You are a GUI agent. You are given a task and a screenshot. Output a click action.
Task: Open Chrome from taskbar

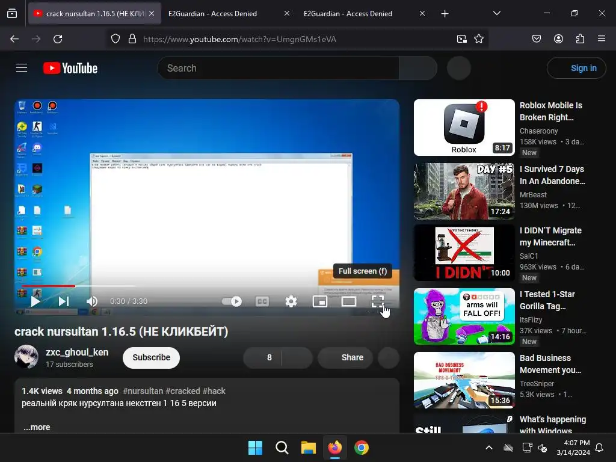point(362,448)
